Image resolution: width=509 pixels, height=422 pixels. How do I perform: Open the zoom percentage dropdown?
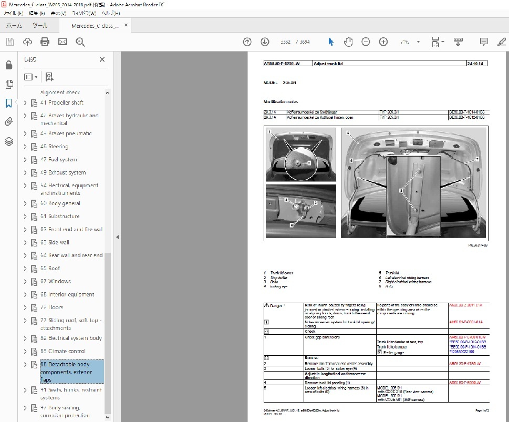(x=418, y=42)
